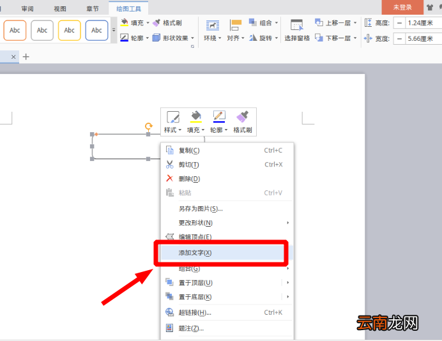
Task: Expand the shape styles gallery
Action: click(114, 30)
